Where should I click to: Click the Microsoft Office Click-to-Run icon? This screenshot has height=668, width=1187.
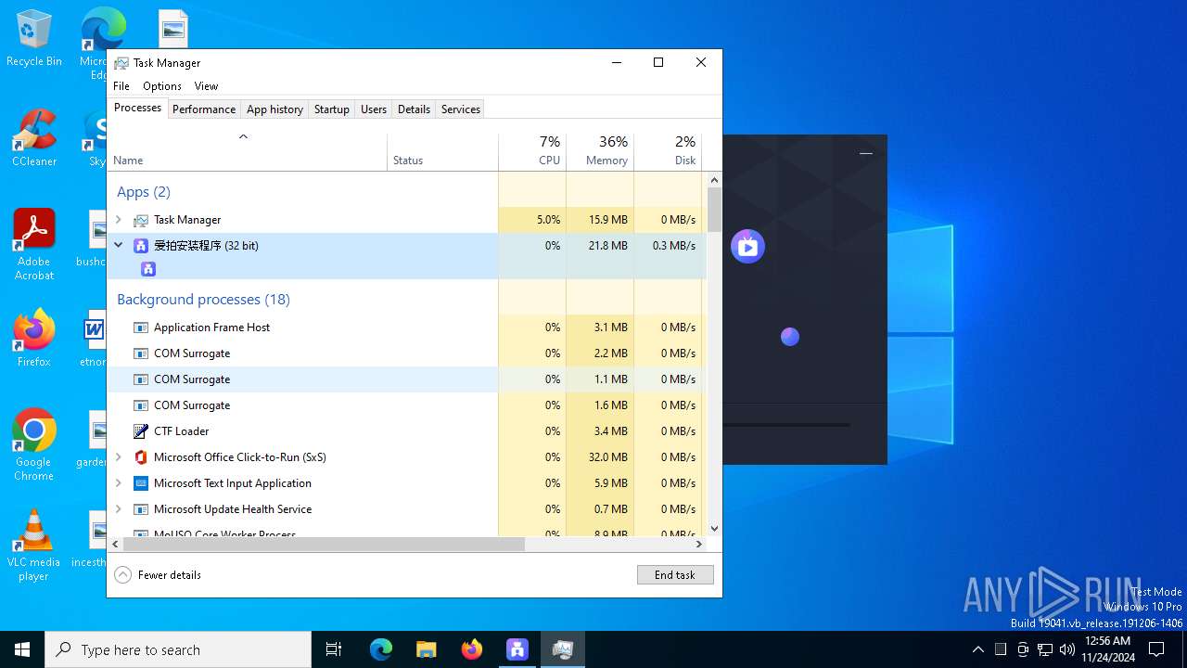point(141,457)
